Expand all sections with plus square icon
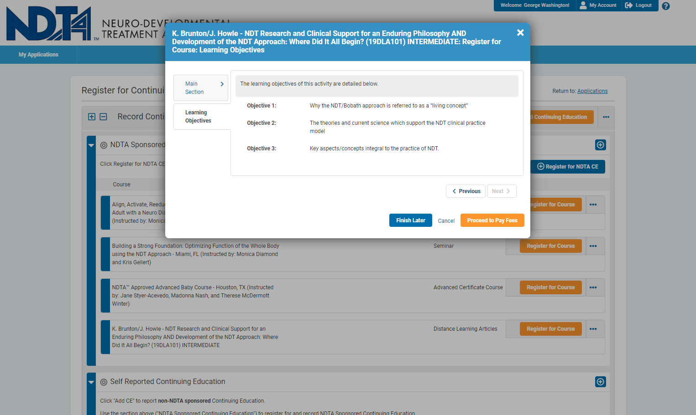This screenshot has width=696, height=415. 92,117
